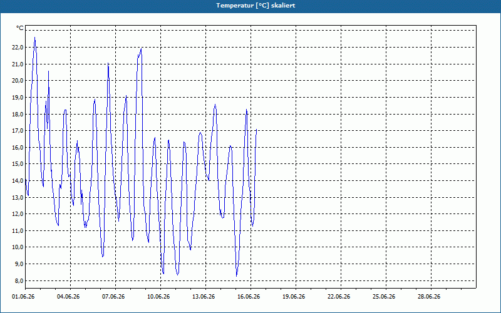Click the °C unit label

click(x=20, y=28)
